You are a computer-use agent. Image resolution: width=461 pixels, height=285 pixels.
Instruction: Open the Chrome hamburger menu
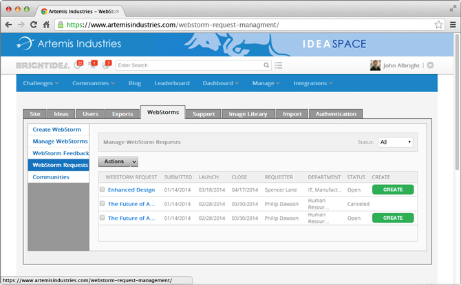tap(453, 25)
